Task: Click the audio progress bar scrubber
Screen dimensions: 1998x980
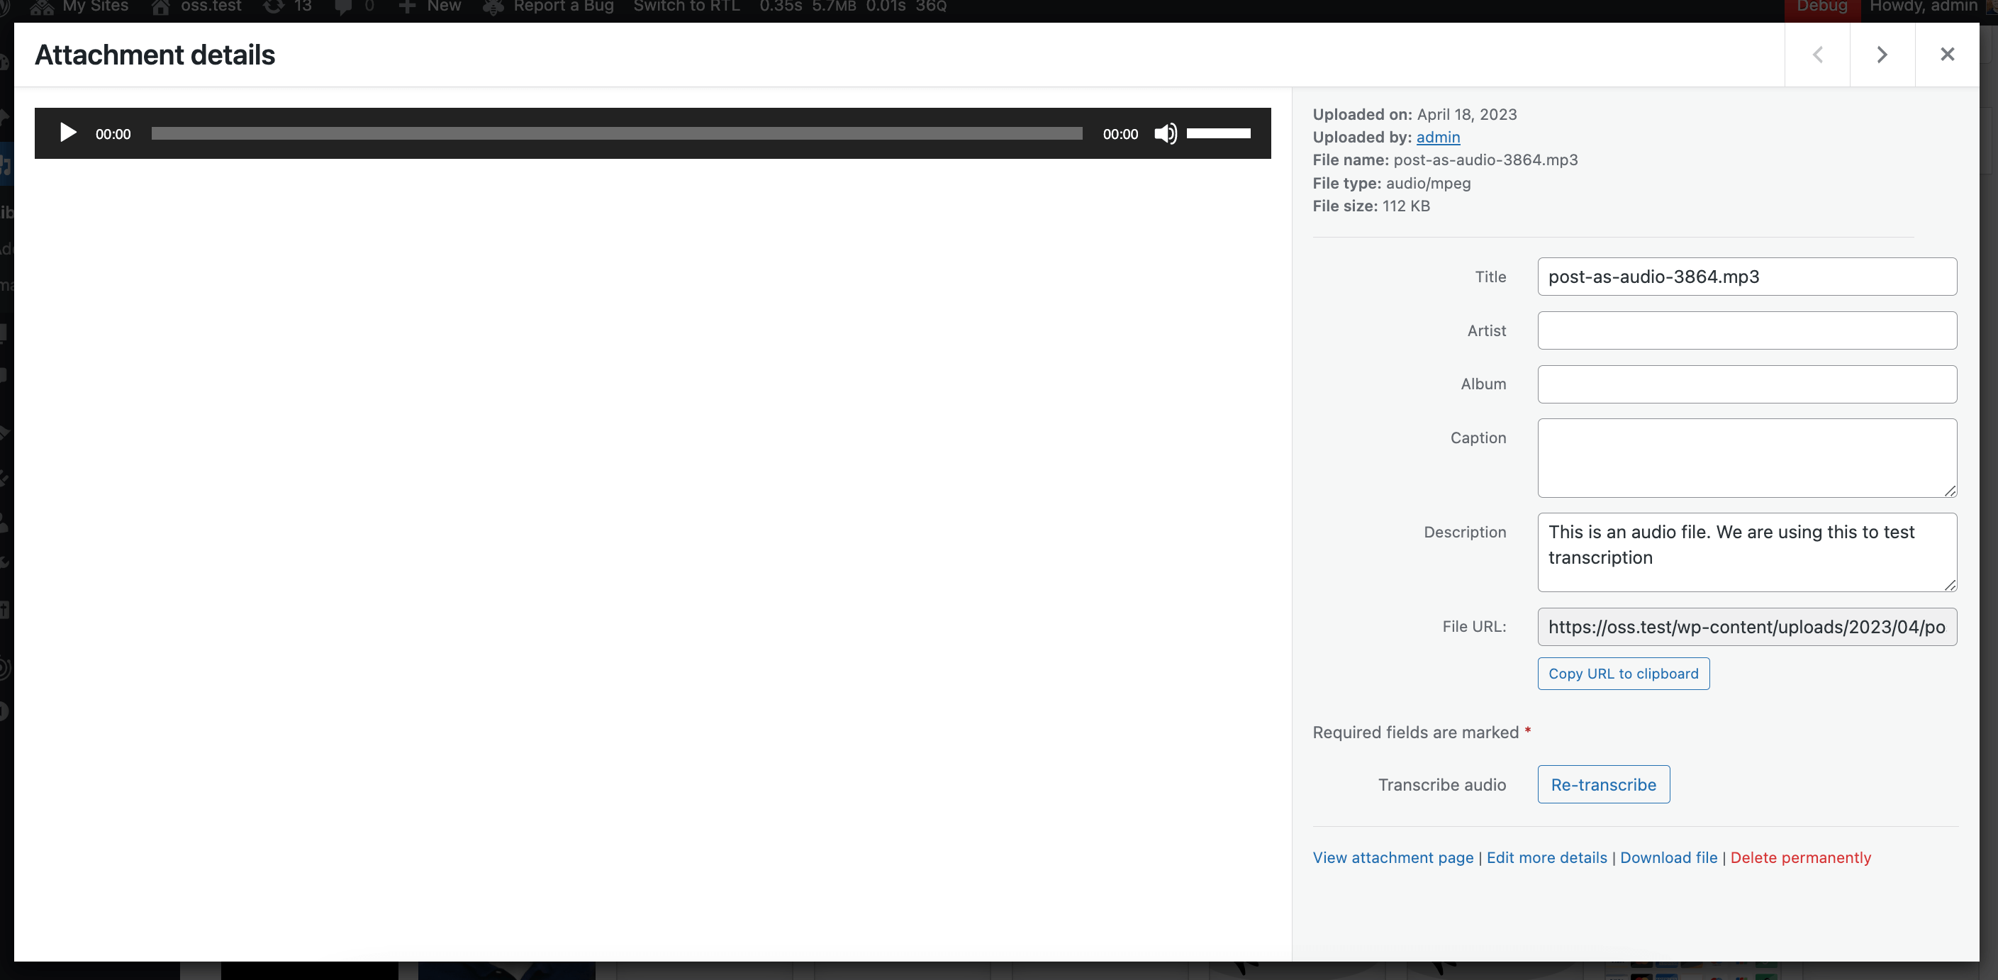Action: click(x=618, y=133)
